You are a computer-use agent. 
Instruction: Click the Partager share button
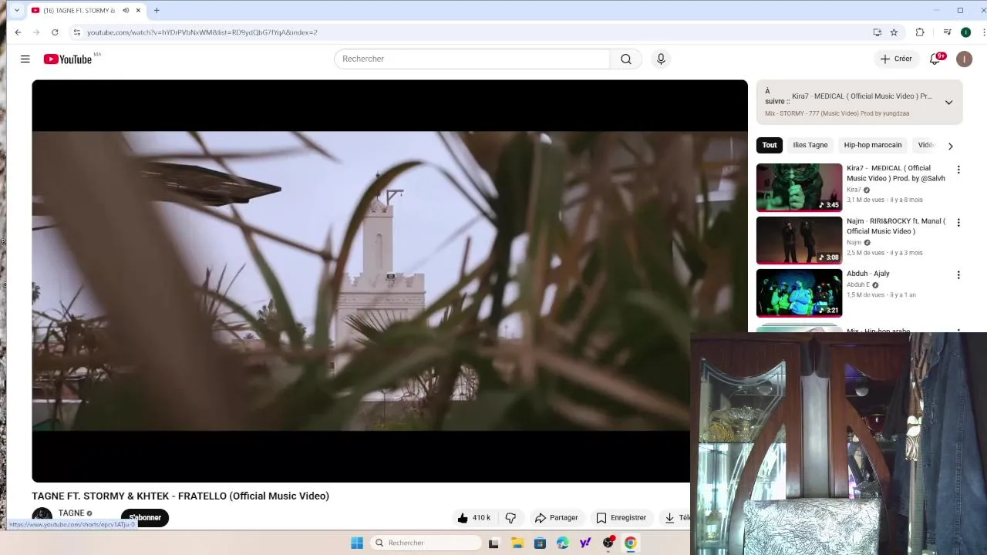[556, 518]
